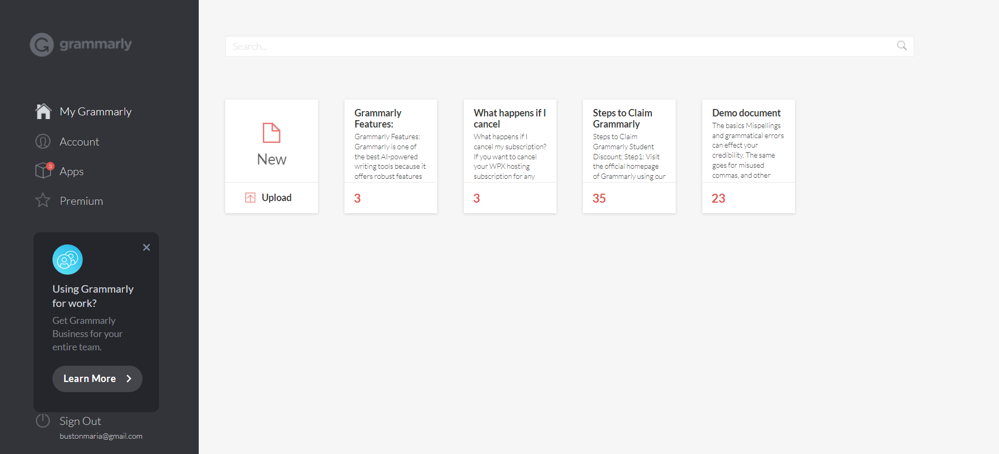The width and height of the screenshot is (999, 454).
Task: Click the Grammarly Business teal circle icon
Action: (67, 259)
